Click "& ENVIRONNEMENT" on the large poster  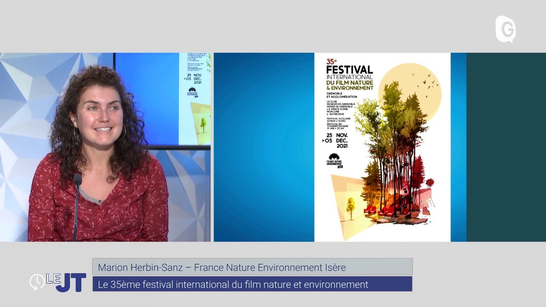(x=349, y=88)
